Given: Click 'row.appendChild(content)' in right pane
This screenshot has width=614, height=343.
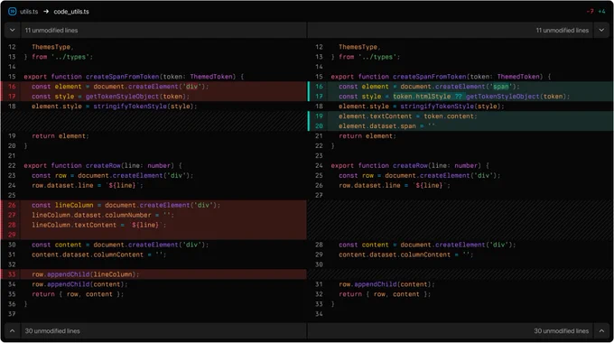Looking at the screenshot, I should pos(386,284).
